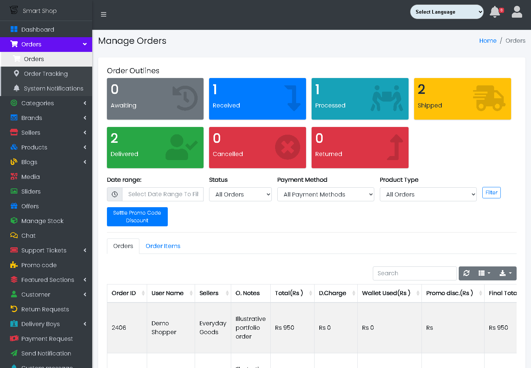
Task: Open the export download dropdown
Action: pos(505,273)
